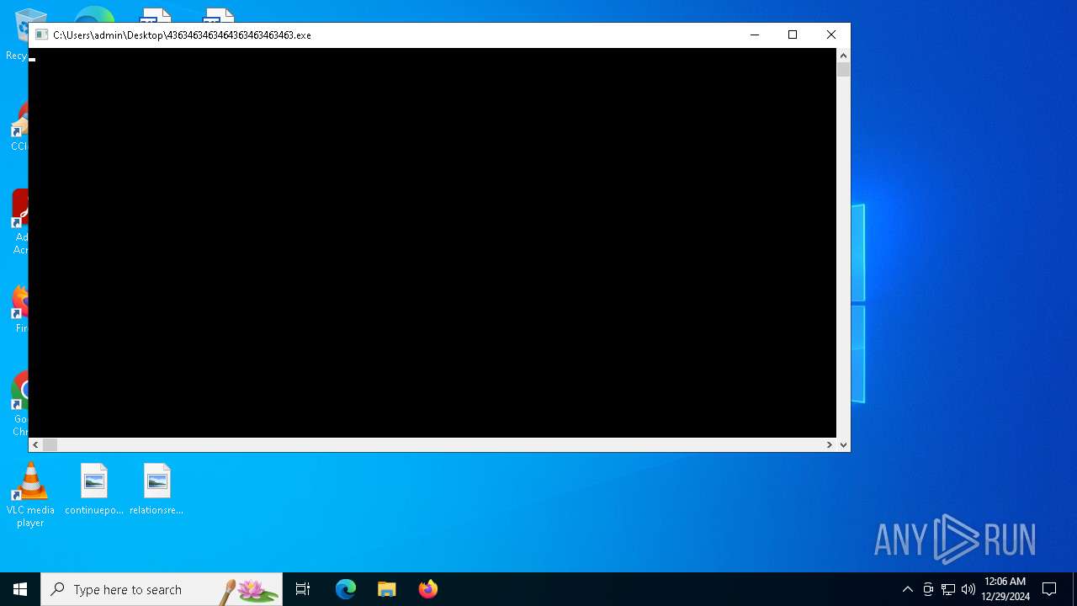Maximize the console window

[793, 35]
